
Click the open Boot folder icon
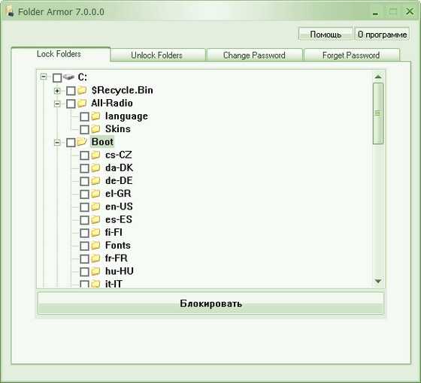coord(82,142)
